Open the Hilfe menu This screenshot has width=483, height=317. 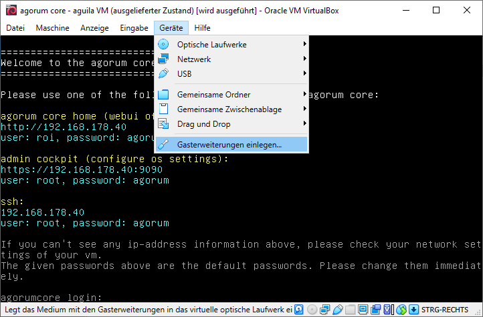(203, 28)
